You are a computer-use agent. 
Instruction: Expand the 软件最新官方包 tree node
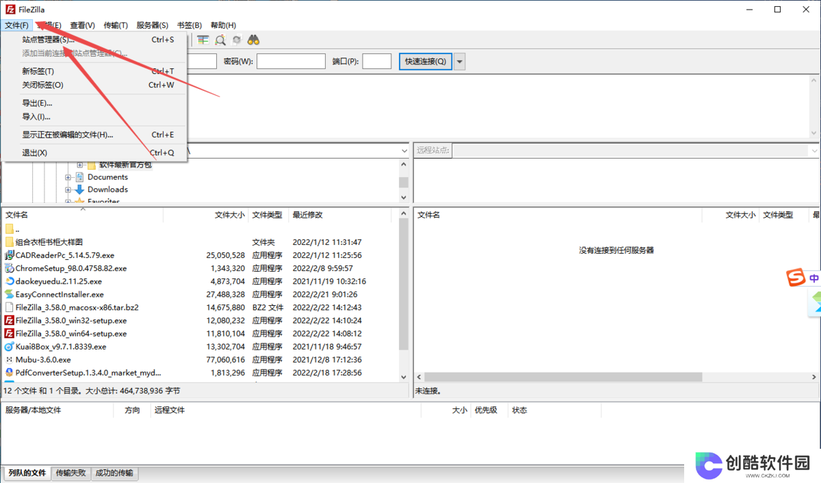[x=80, y=165]
